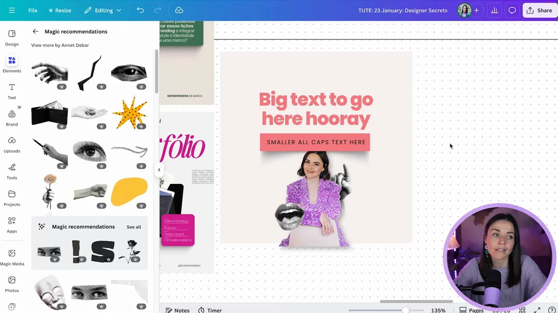This screenshot has width=558, height=313.
Task: Open the design insights chart icon
Action: tap(494, 10)
